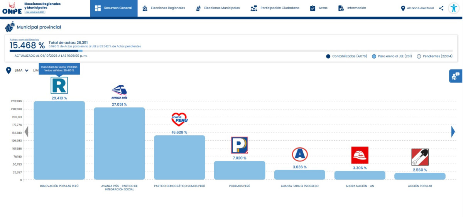
Task: Click the Contabilizadas legend dot
Action: [x=328, y=56]
